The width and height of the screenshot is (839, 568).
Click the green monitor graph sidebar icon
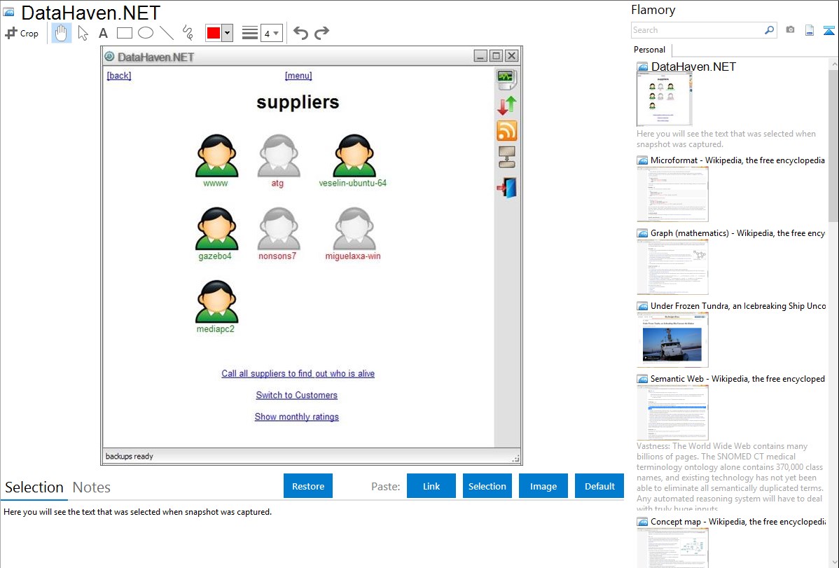point(506,79)
